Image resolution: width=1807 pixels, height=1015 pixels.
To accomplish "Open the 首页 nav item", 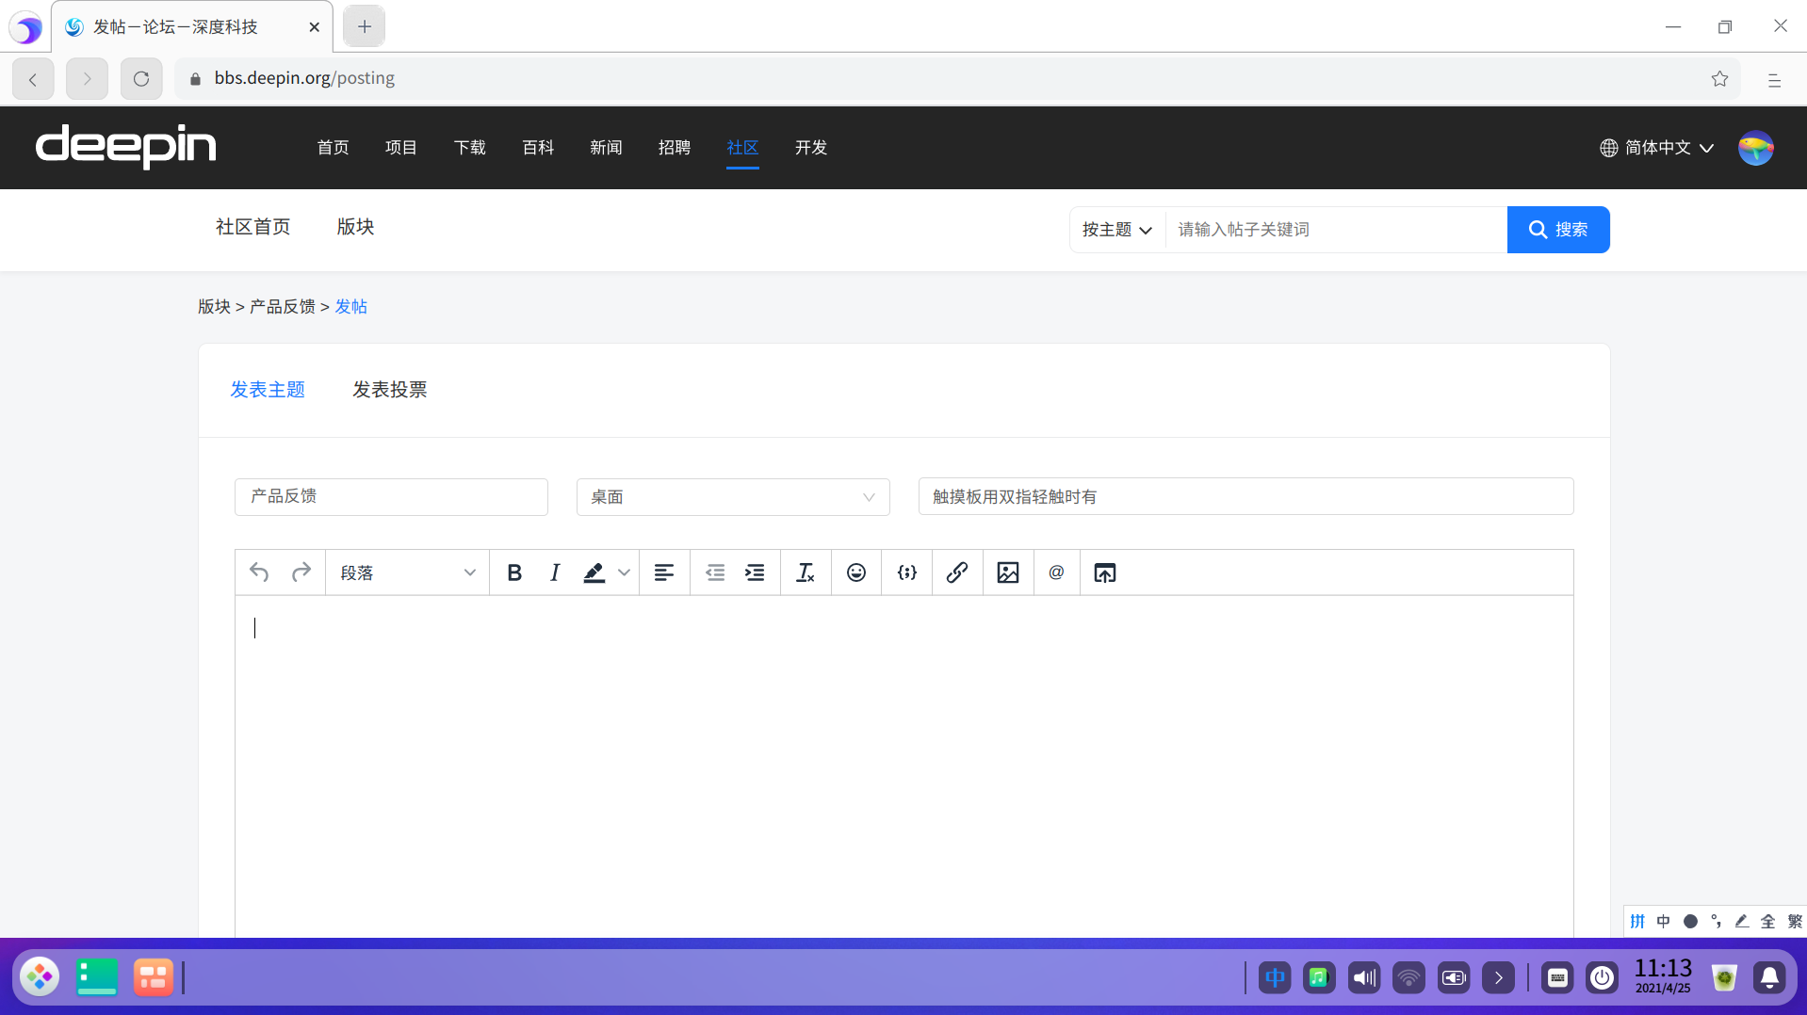I will click(x=333, y=148).
